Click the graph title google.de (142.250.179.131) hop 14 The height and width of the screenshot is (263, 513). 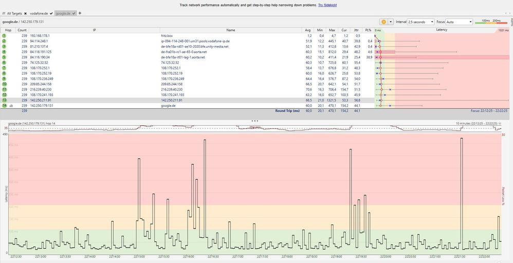32,123
